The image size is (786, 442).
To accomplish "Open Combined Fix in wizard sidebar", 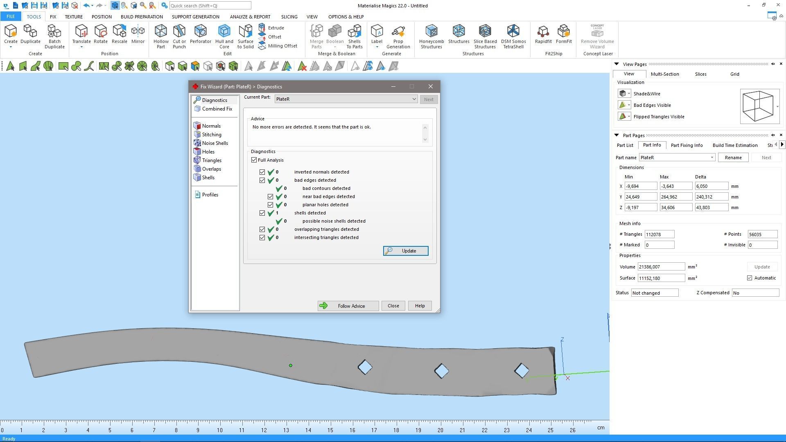I will click(217, 109).
